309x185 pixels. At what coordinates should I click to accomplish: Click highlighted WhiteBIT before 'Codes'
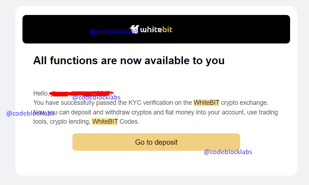105,122
